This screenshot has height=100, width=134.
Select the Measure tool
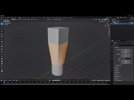(2, 41)
